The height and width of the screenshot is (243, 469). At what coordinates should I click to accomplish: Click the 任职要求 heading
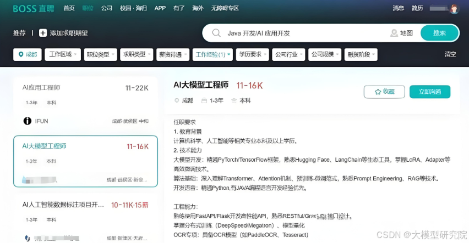point(184,122)
